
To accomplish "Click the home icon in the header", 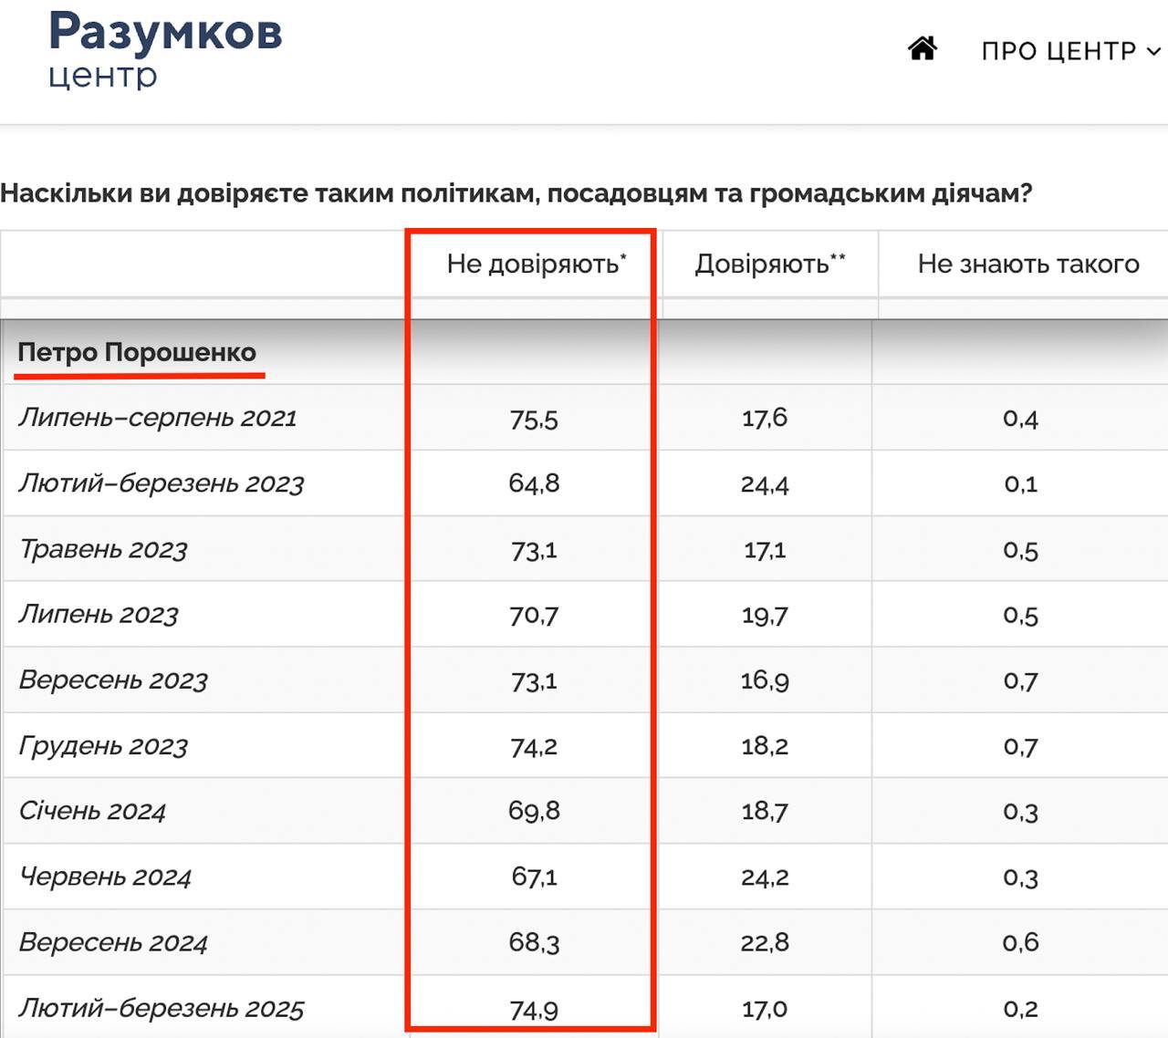I will [923, 48].
